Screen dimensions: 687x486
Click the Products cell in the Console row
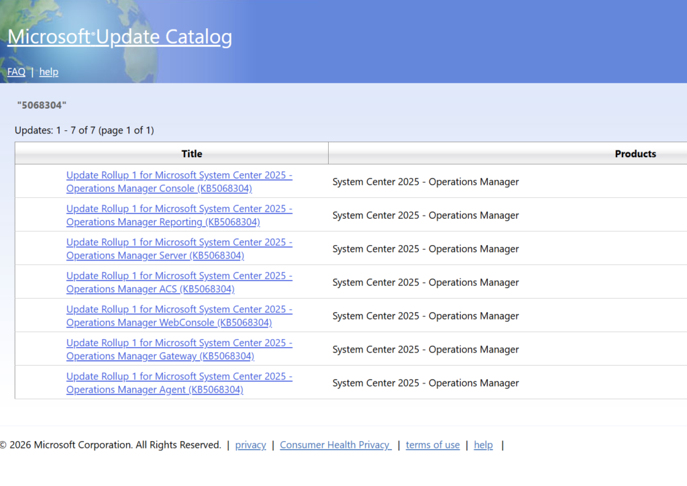click(x=425, y=181)
